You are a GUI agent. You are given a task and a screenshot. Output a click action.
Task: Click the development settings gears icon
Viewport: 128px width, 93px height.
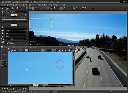[x=8, y=43]
